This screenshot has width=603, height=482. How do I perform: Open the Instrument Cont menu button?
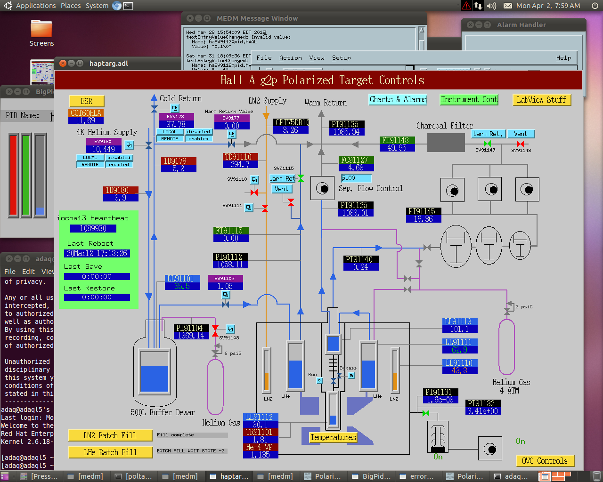(x=469, y=99)
